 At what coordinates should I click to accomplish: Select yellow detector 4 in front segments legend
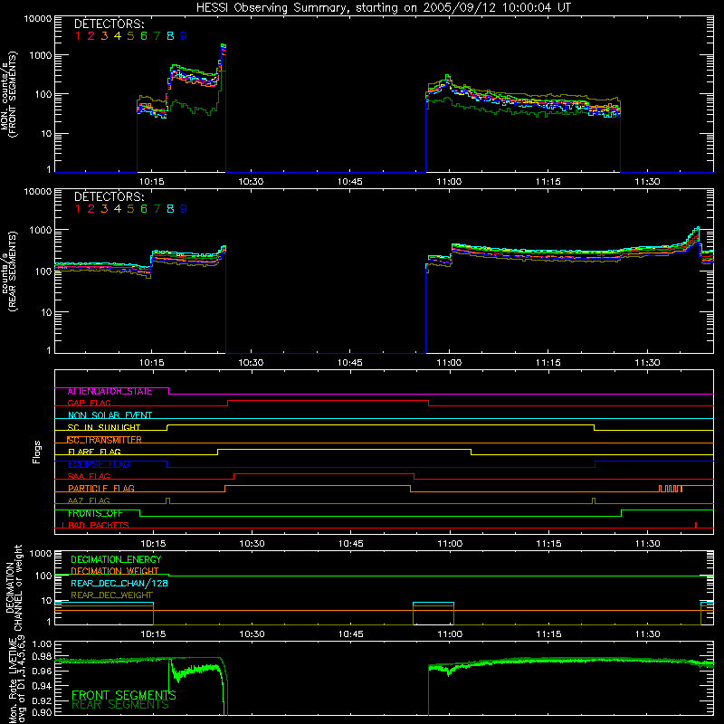pyautogui.click(x=118, y=36)
